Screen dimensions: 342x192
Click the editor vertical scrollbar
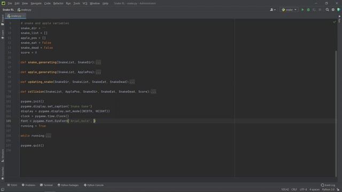pyautogui.click(x=336, y=113)
